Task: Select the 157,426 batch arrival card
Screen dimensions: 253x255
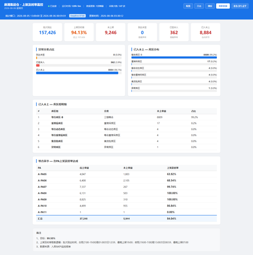Action: pos(47,32)
